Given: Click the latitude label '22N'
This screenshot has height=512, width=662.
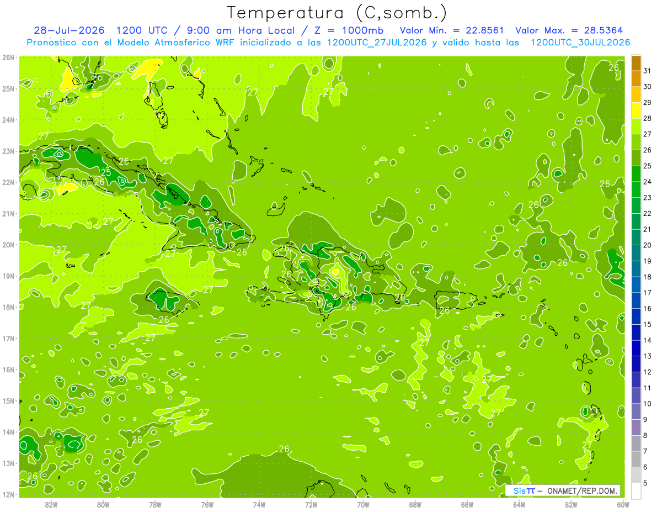Looking at the screenshot, I should 8,182.
